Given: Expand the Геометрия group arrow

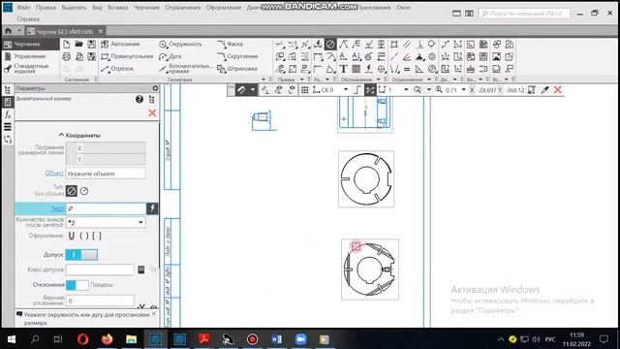Looking at the screenshot, I should (x=263, y=79).
